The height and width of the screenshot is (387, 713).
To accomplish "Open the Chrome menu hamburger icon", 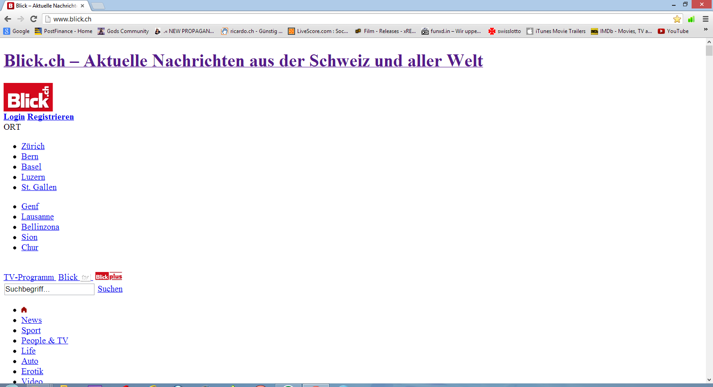I will pyautogui.click(x=705, y=19).
